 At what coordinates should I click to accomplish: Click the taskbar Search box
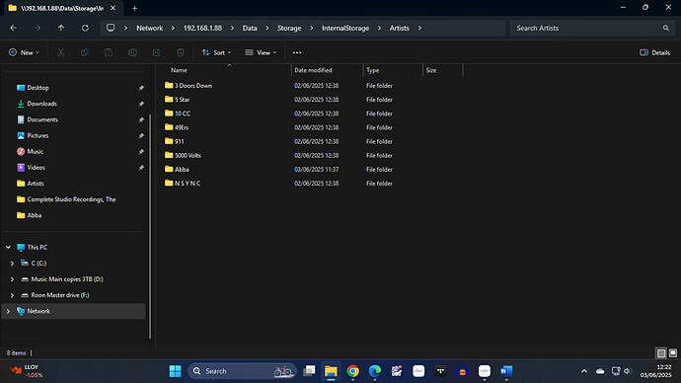pyautogui.click(x=242, y=371)
